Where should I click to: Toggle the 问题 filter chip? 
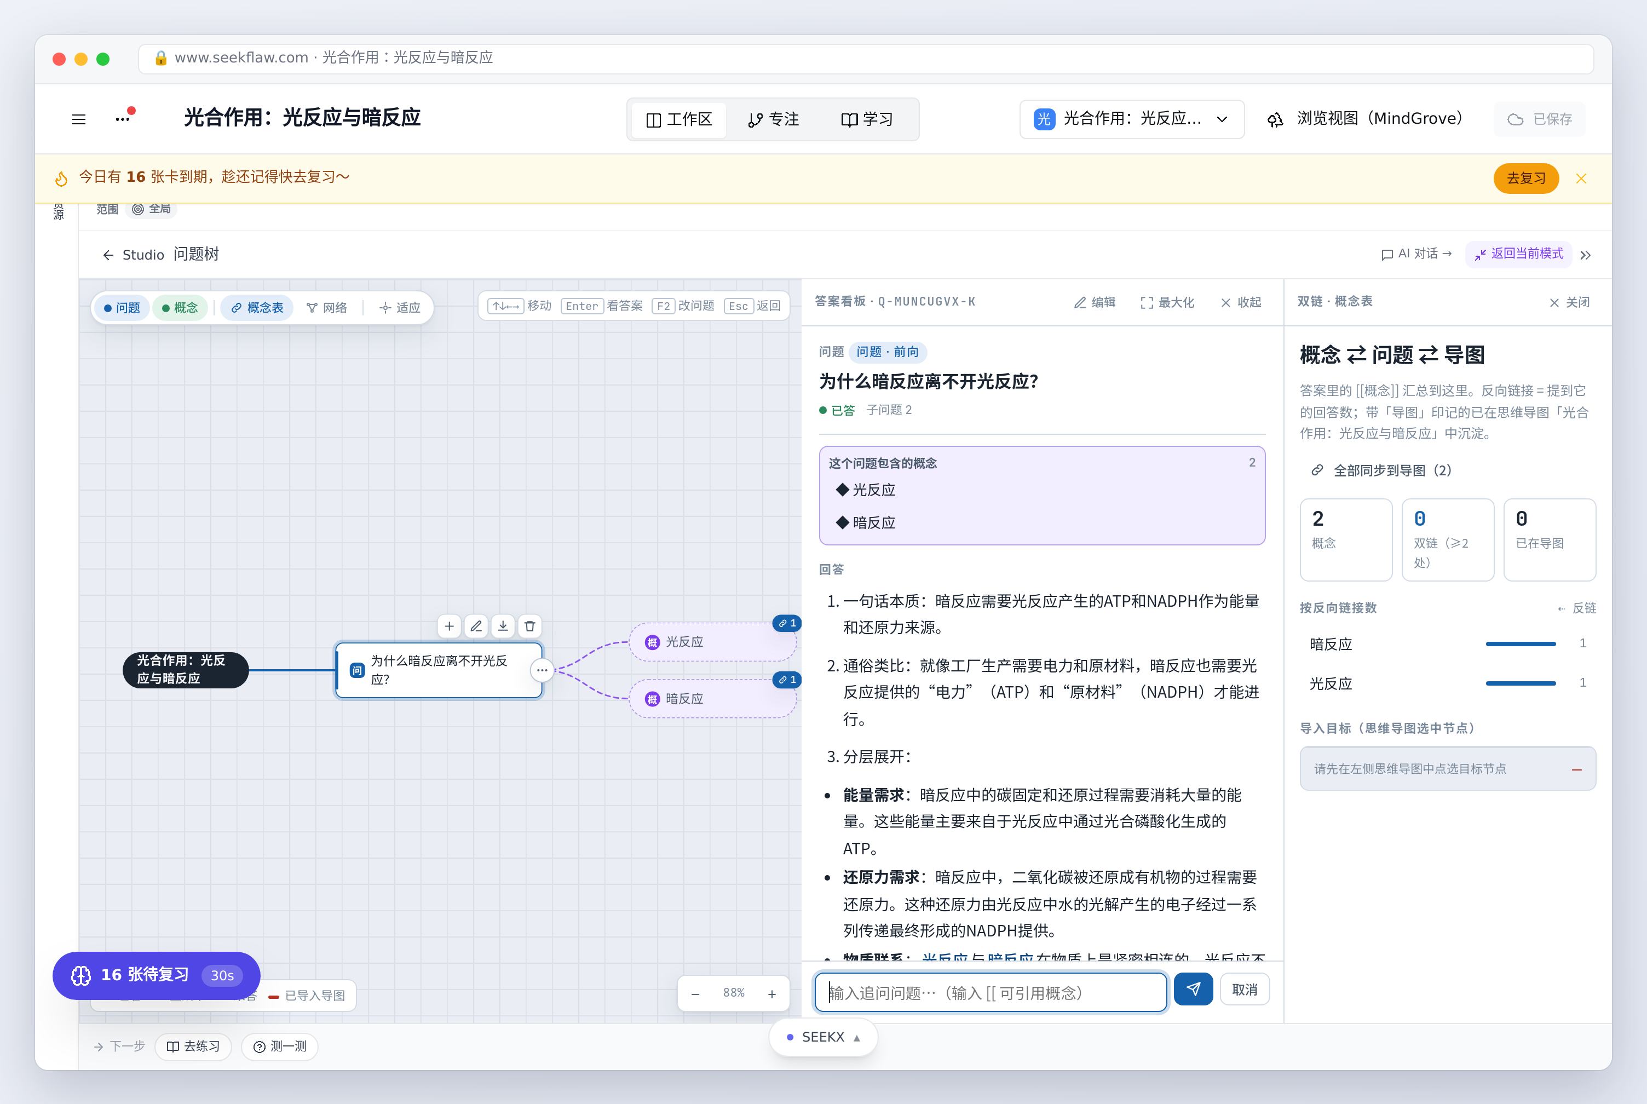point(122,308)
